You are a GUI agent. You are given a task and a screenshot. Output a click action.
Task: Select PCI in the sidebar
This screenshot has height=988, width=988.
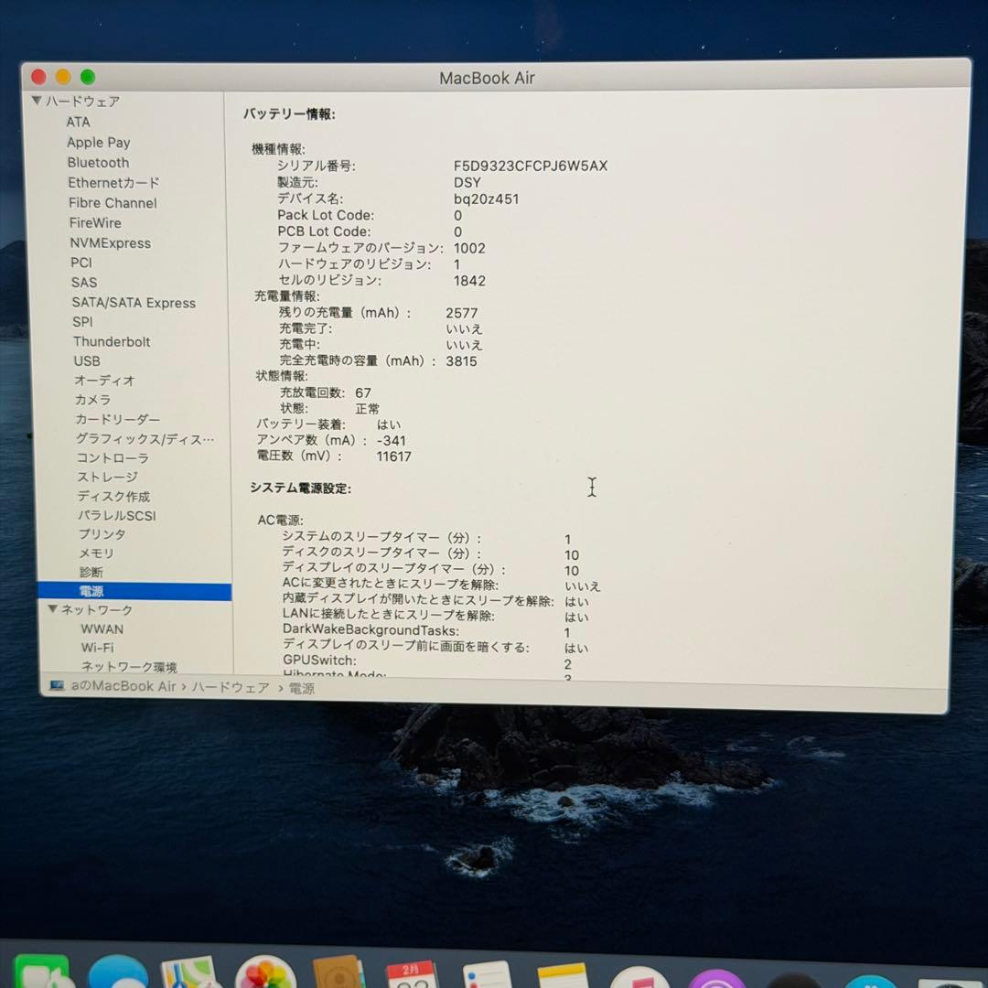(81, 263)
